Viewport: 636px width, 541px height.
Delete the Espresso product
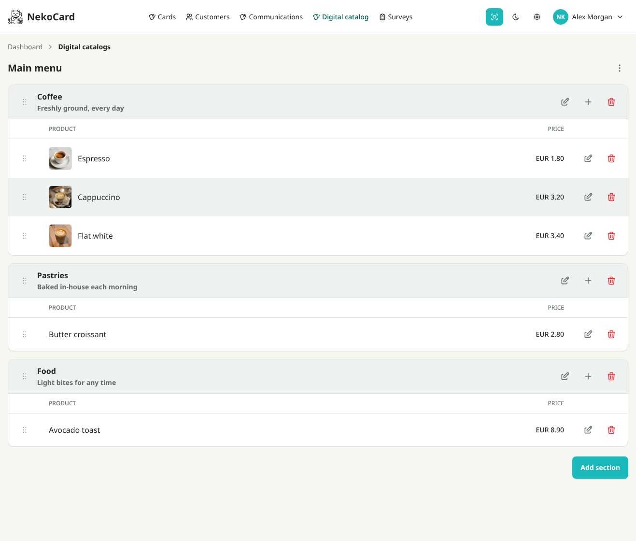(611, 158)
